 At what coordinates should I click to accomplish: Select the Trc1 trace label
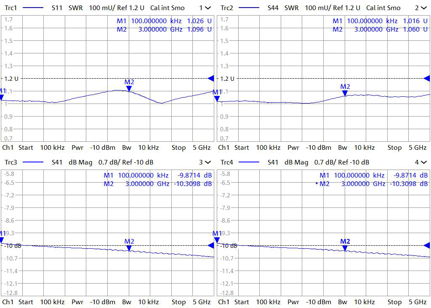[11, 8]
